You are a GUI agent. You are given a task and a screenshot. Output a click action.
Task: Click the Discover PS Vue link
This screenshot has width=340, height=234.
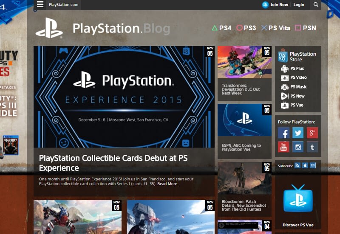(298, 225)
